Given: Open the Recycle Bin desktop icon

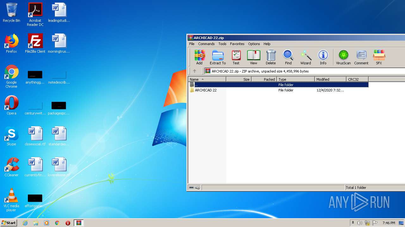Looking at the screenshot, I should pos(11,13).
